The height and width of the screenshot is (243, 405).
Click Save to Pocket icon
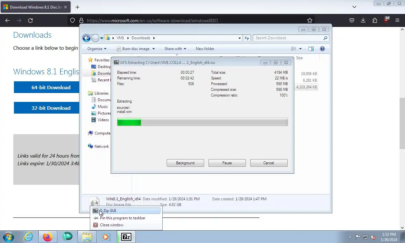(x=352, y=20)
